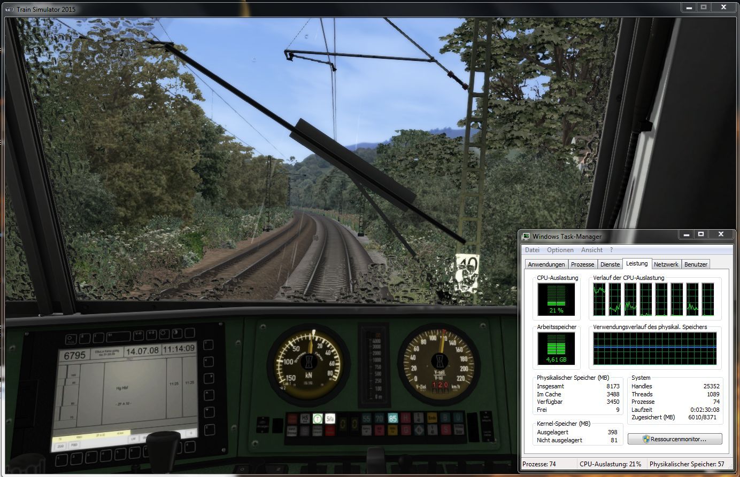This screenshot has width=740, height=477.
Task: Click the green circled T indicator lamp
Action: pyautogui.click(x=318, y=419)
